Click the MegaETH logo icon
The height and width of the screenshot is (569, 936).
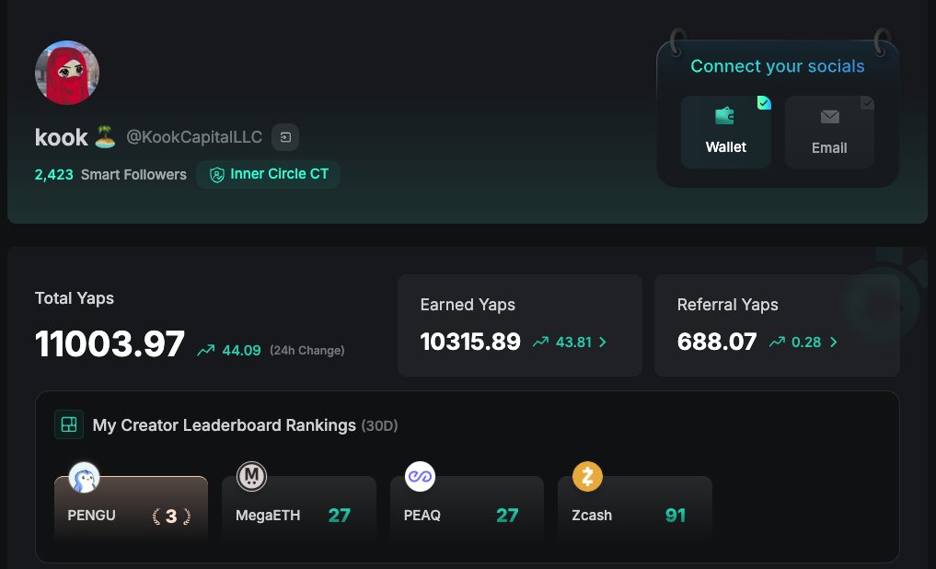pos(252,476)
